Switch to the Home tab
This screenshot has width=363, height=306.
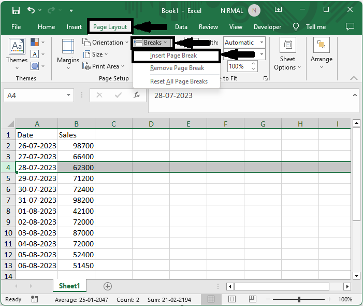tap(46, 27)
